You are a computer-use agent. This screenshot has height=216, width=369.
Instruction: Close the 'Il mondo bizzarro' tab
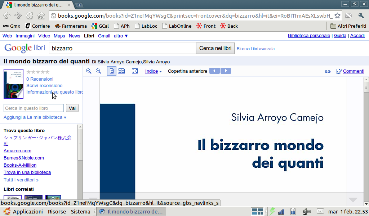point(69,5)
